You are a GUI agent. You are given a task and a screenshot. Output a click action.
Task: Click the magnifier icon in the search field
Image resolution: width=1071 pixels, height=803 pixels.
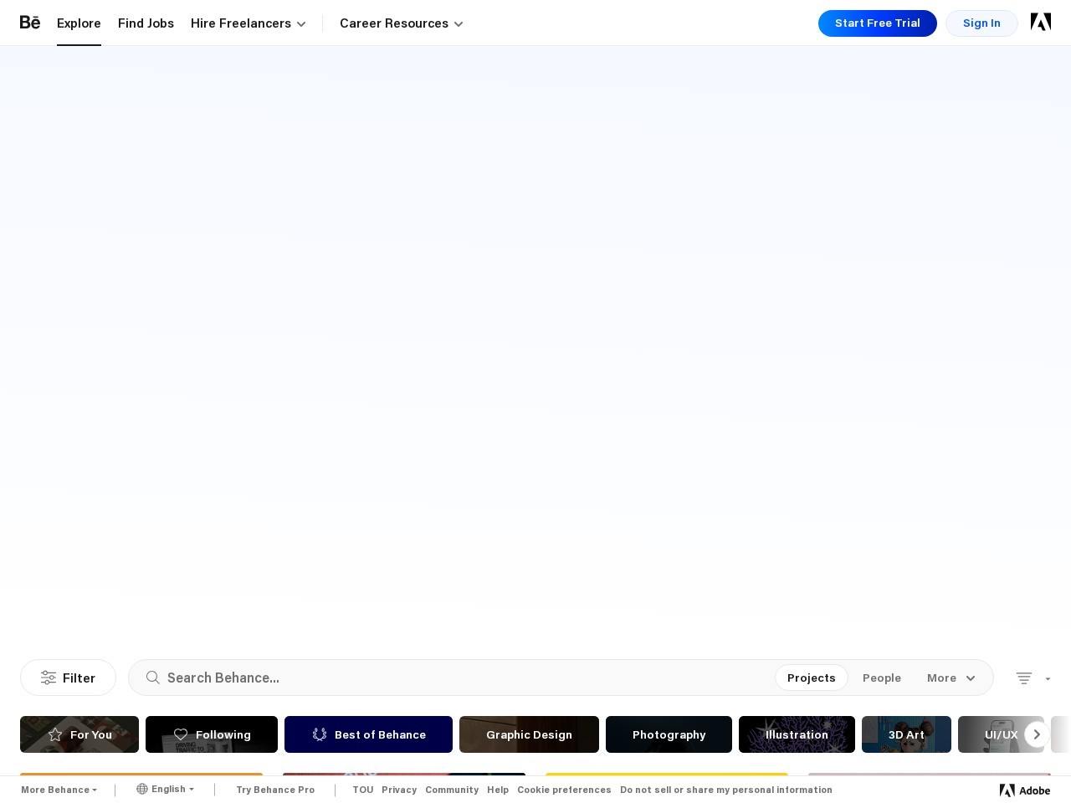153,678
